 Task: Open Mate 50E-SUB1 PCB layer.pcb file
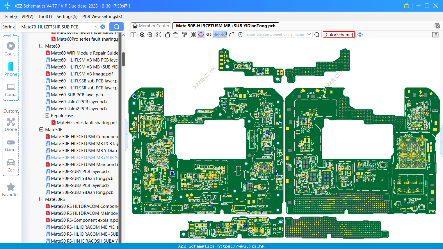(x=77, y=171)
